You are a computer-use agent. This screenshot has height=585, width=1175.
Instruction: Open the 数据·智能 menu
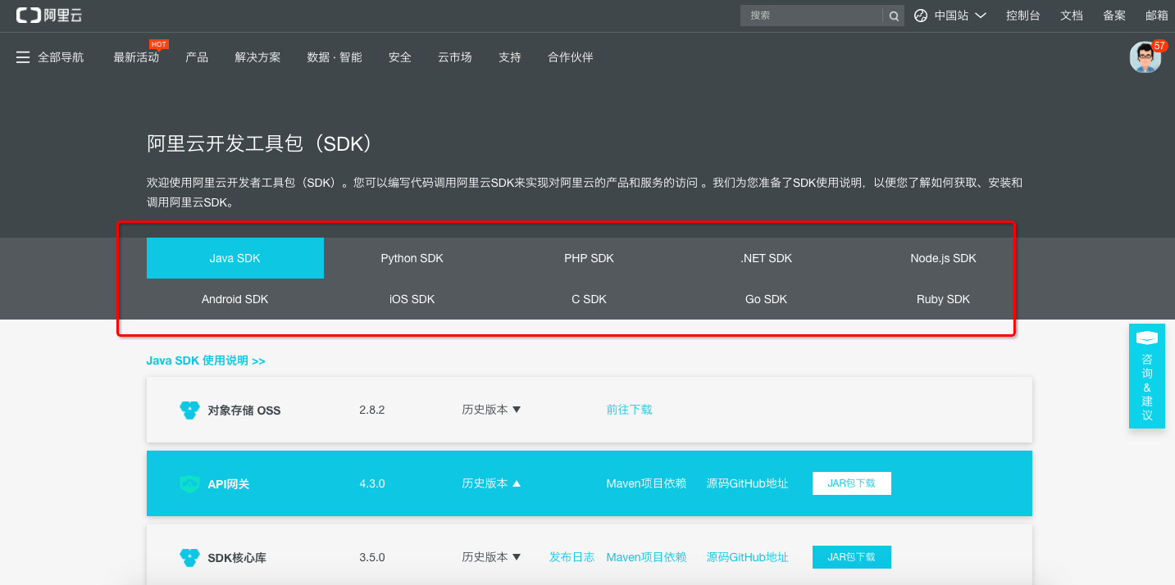click(x=335, y=57)
